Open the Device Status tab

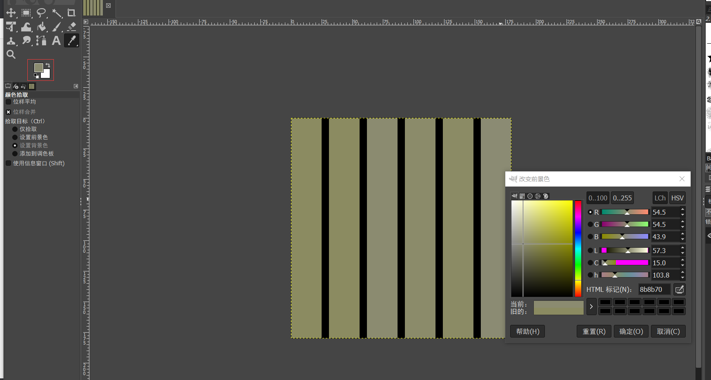tap(16, 86)
